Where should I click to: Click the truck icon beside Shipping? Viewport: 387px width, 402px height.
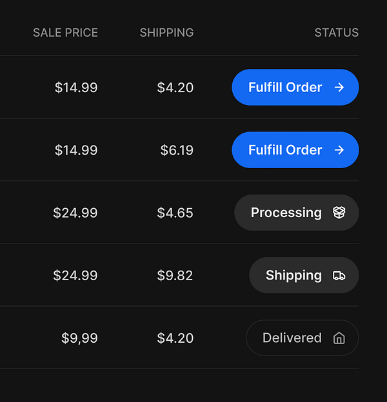pos(339,276)
